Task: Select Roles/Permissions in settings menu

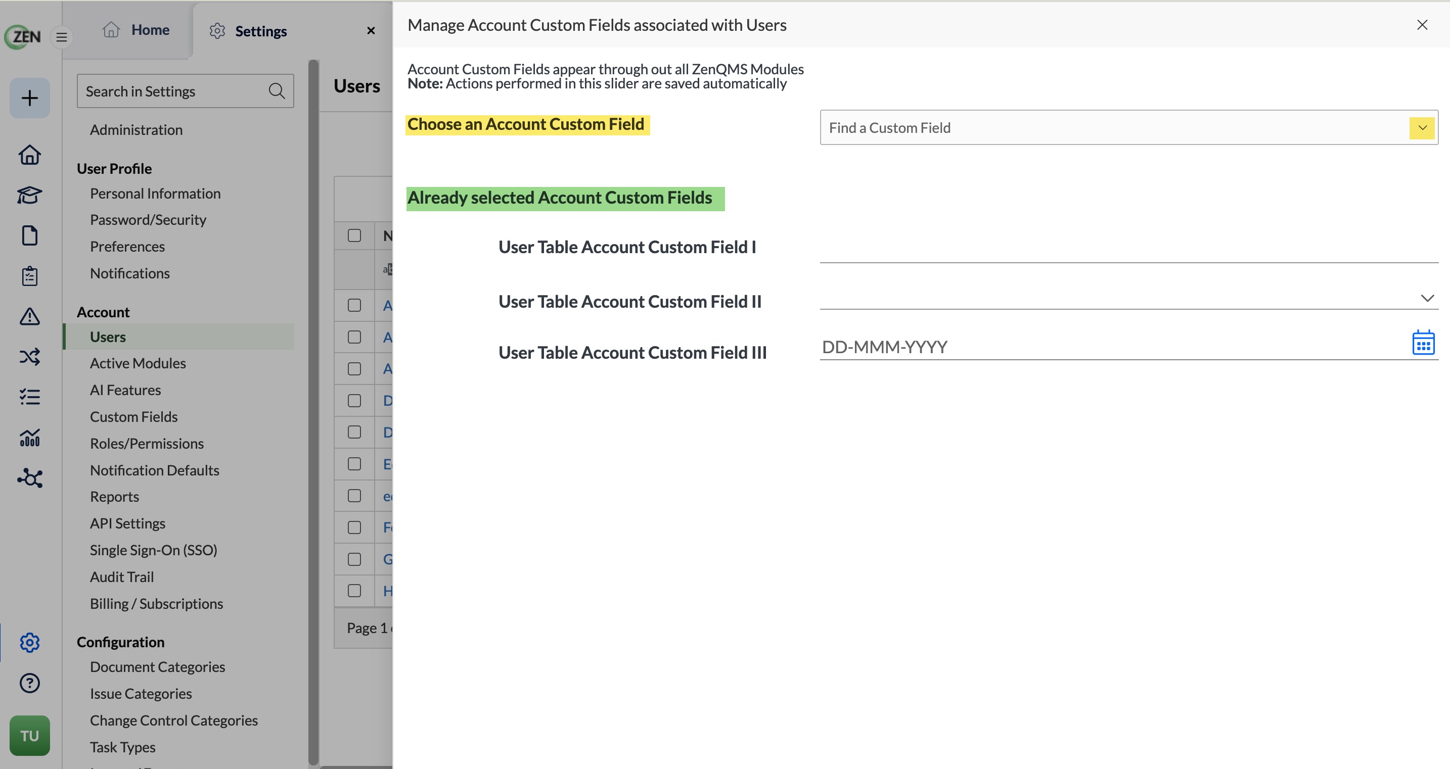Action: tap(147, 443)
